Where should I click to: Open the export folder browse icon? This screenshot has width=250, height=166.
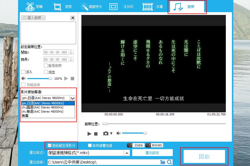(x=163, y=162)
